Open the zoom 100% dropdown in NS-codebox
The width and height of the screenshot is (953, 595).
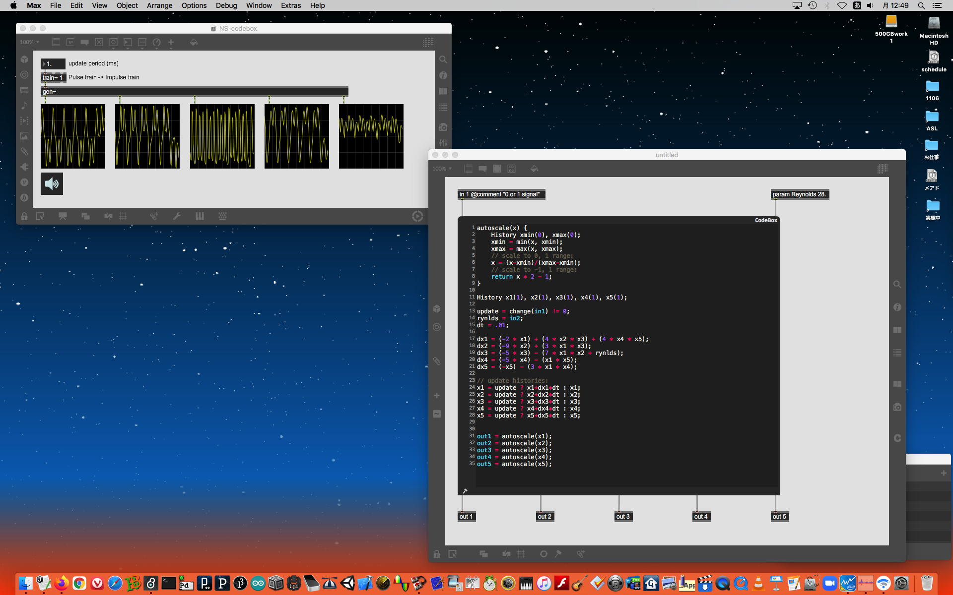pyautogui.click(x=29, y=42)
